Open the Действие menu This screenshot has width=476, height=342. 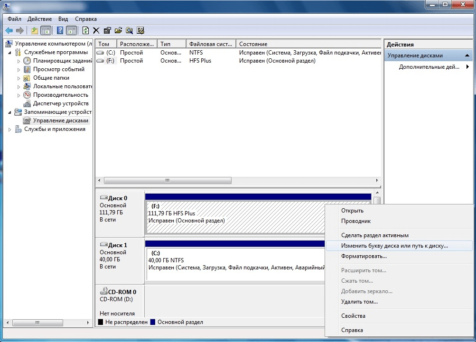coord(39,19)
